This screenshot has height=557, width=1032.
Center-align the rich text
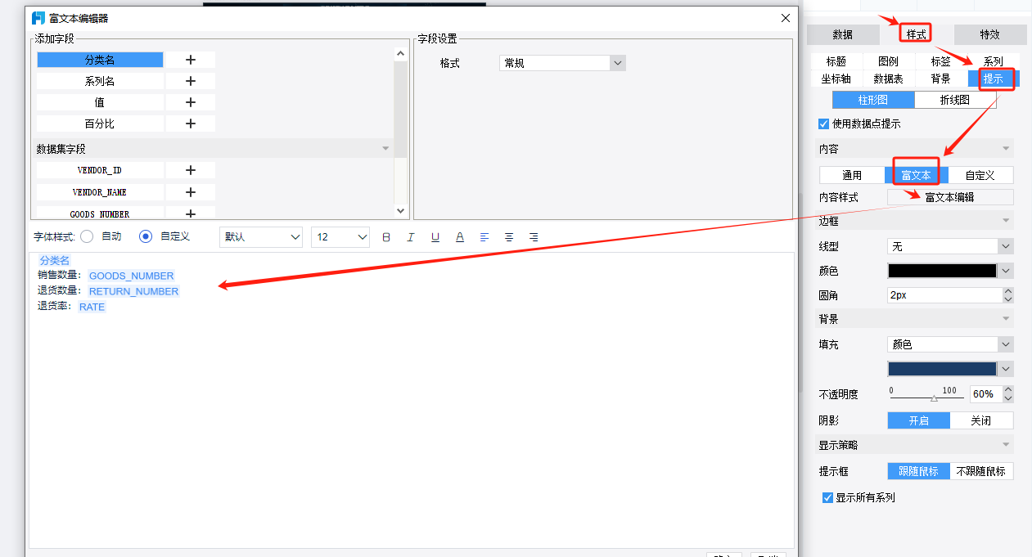click(x=509, y=237)
